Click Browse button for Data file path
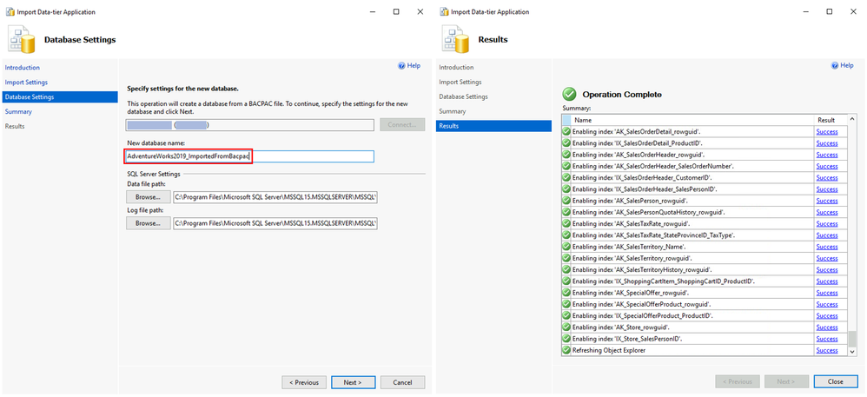This screenshot has height=397, width=867. click(x=148, y=196)
